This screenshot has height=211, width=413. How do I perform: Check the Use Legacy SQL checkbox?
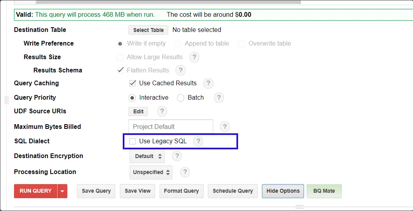coord(132,141)
